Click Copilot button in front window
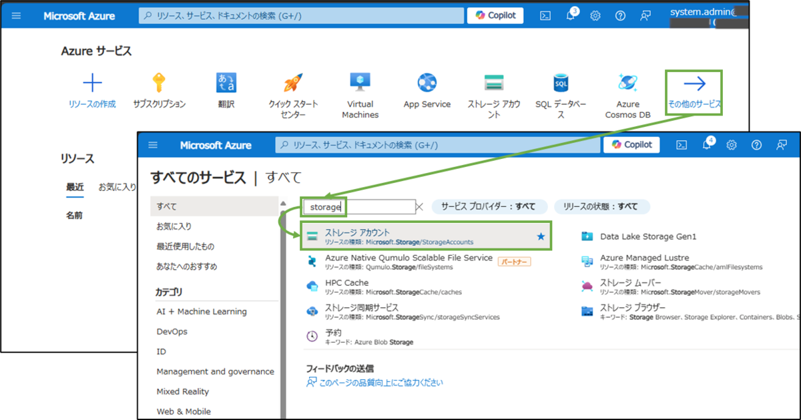Image resolution: width=801 pixels, height=420 pixels. (x=631, y=145)
